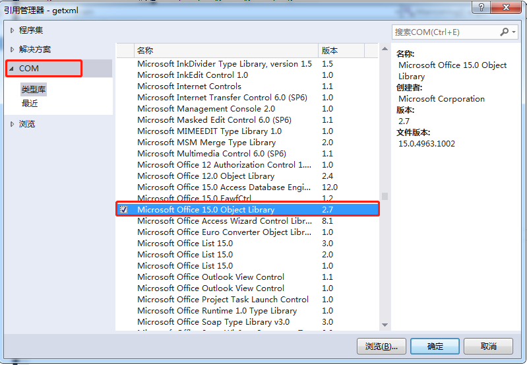Select Microsoft Office List 15.0 version 3.0

point(248,243)
